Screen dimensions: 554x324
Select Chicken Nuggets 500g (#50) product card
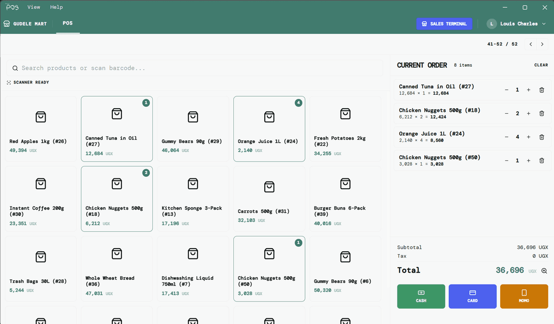(x=269, y=269)
